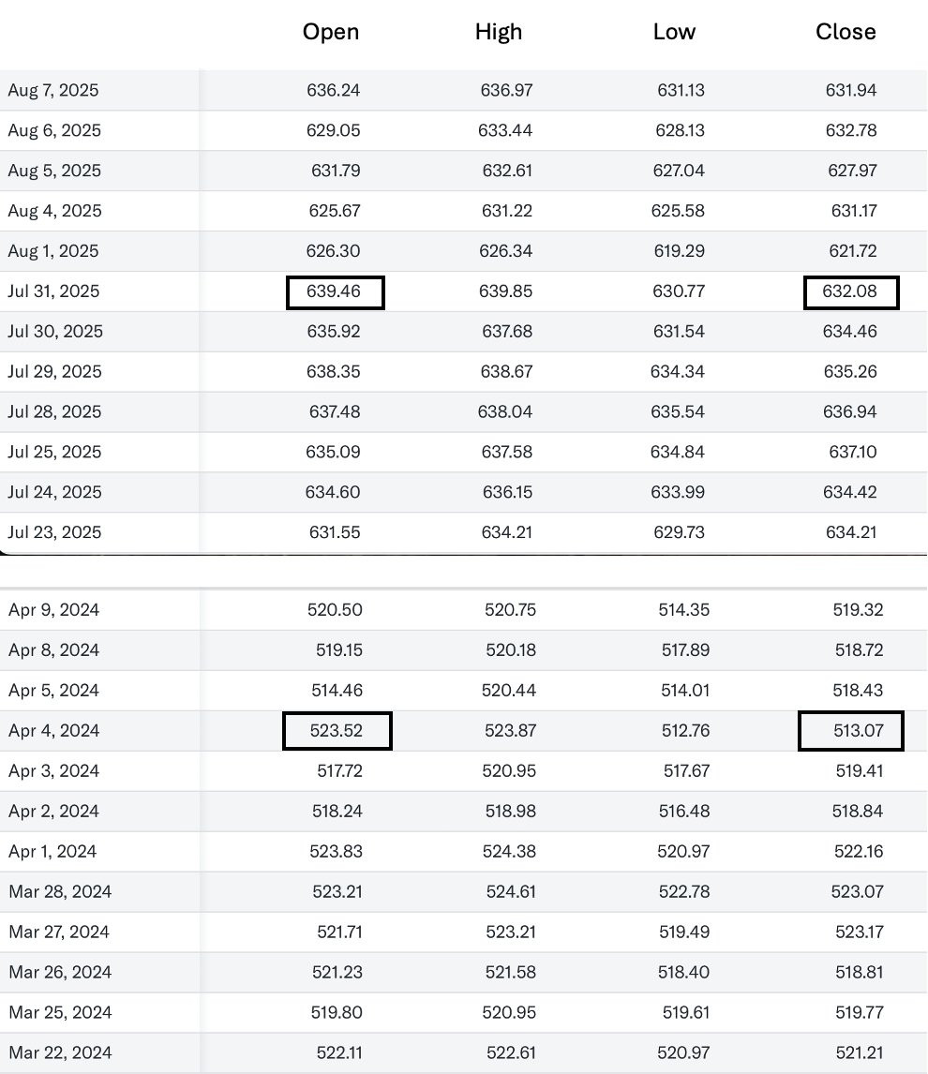928x1074 pixels.
Task: Click the boxed close value 632.08
Action: click(x=851, y=292)
